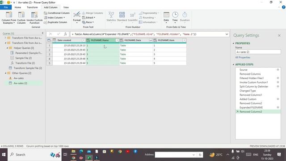Select the Removed Columns2 step

[251, 103]
